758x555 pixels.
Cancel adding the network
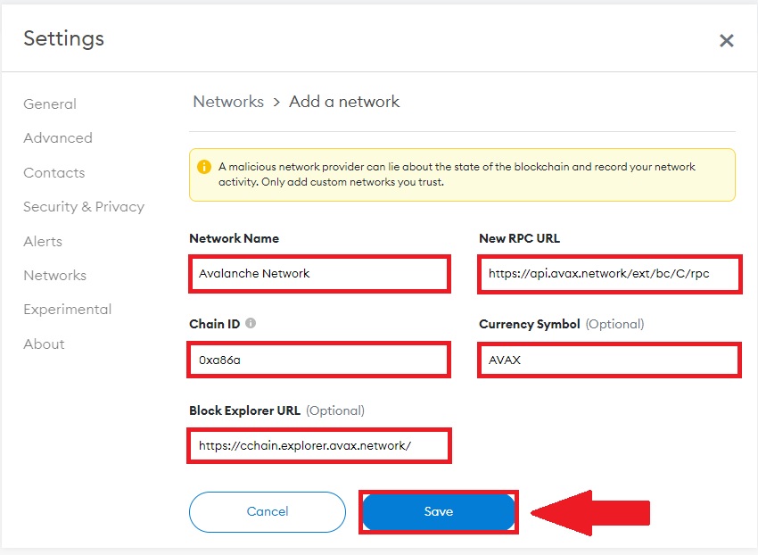click(268, 512)
